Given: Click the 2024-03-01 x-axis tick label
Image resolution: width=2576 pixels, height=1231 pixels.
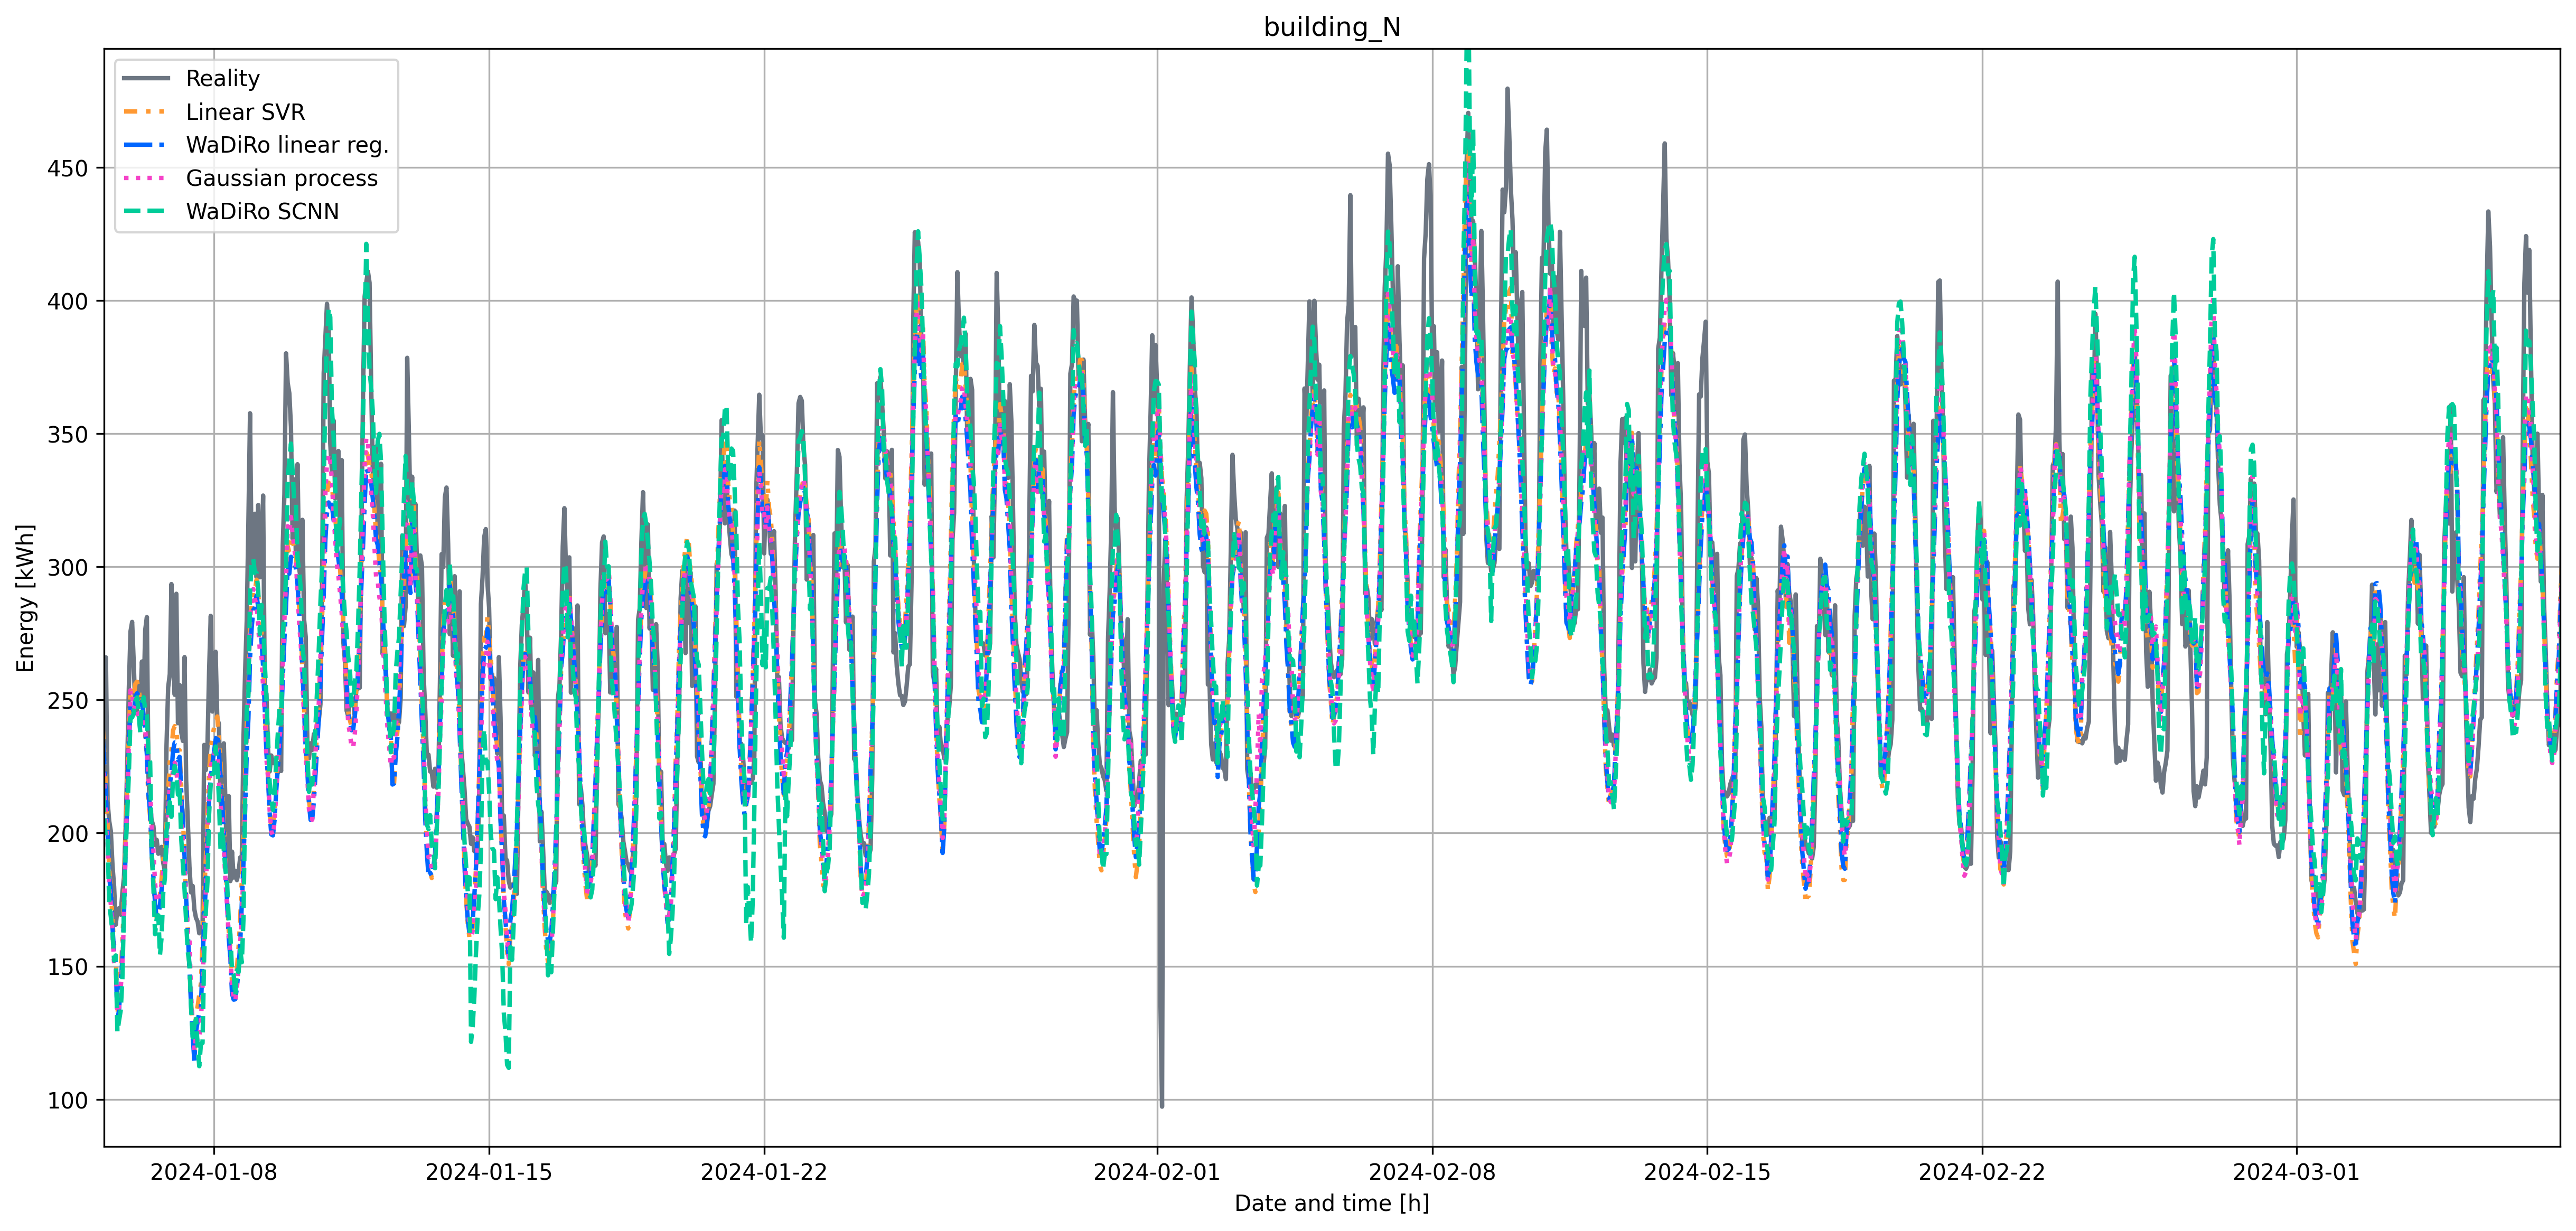Looking at the screenshot, I should (2296, 1172).
